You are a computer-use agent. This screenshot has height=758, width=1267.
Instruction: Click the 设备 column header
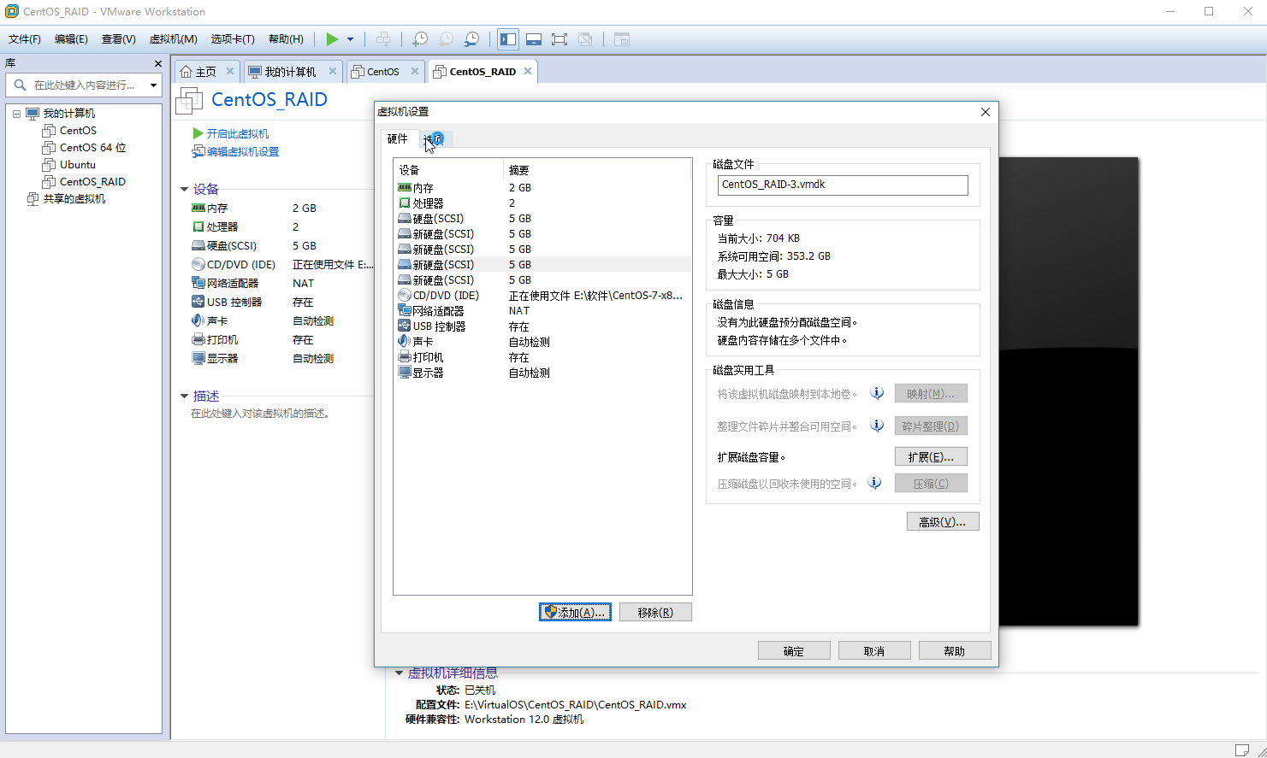click(x=448, y=170)
